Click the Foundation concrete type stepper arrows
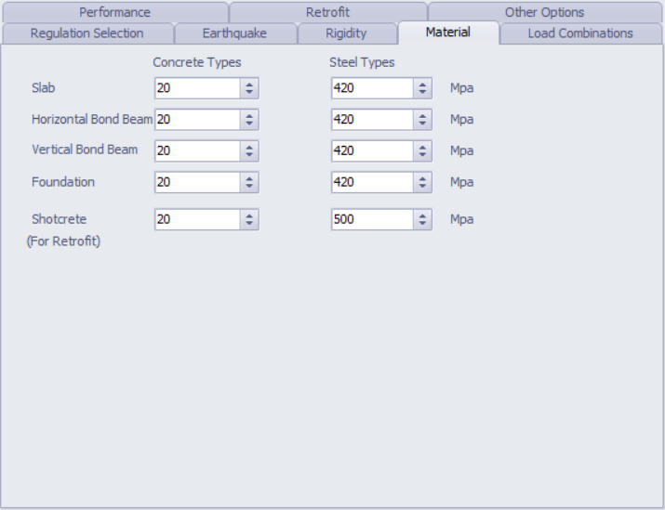 [249, 182]
